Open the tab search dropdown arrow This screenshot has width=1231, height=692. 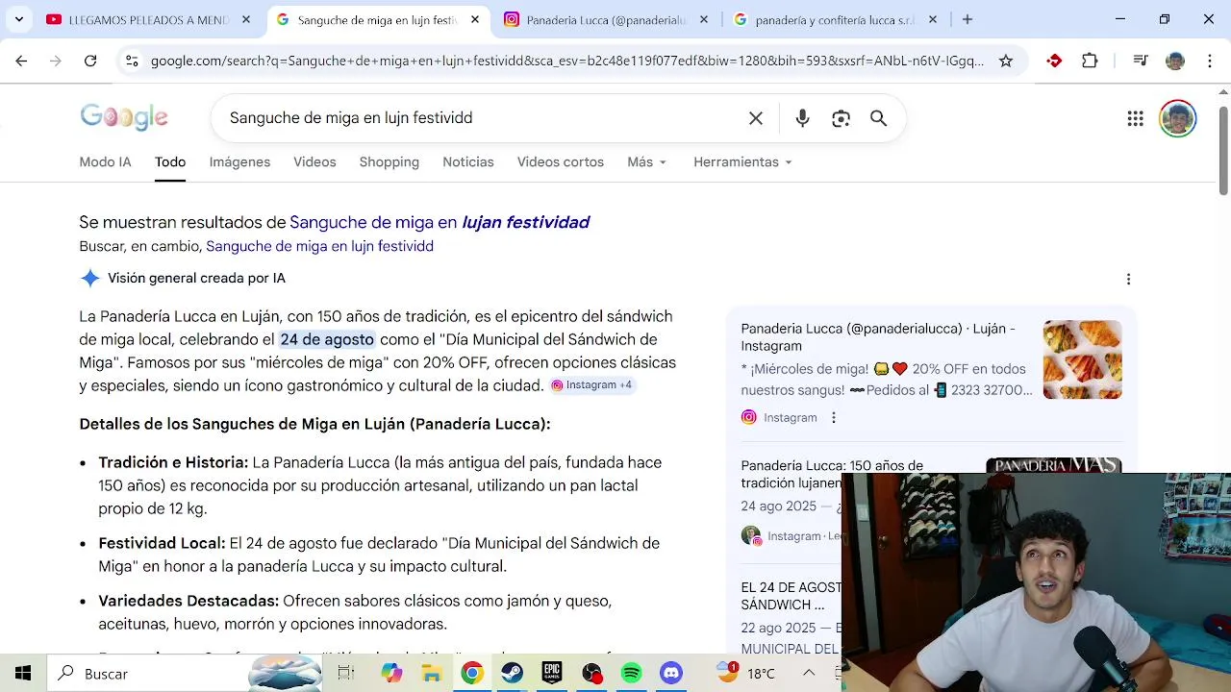click(x=19, y=19)
